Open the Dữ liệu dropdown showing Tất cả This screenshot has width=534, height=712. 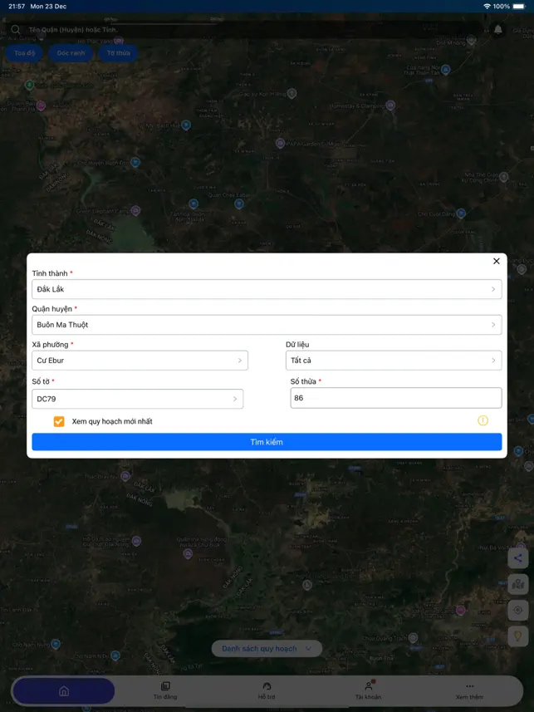(394, 360)
